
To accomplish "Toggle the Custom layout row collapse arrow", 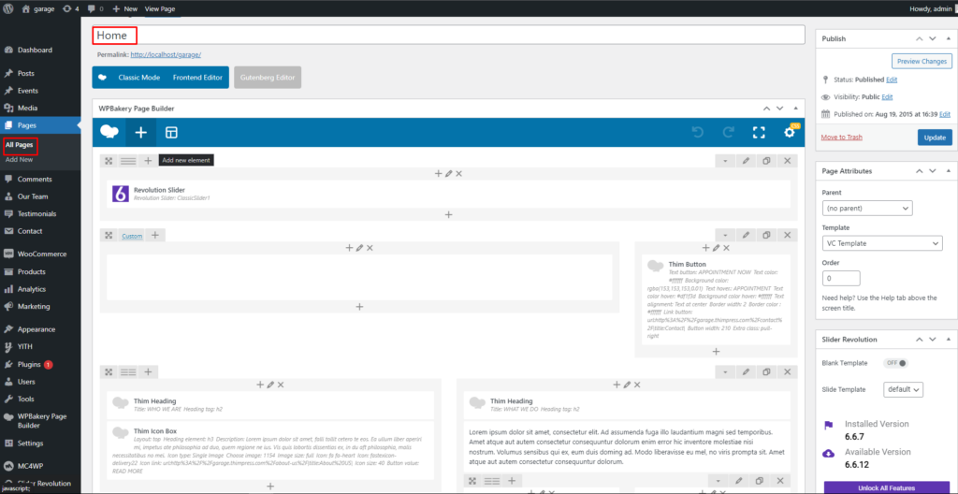I will 725,236.
